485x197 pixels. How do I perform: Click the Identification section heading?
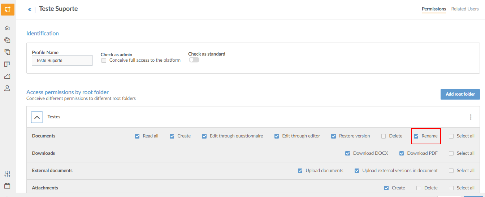tap(43, 33)
